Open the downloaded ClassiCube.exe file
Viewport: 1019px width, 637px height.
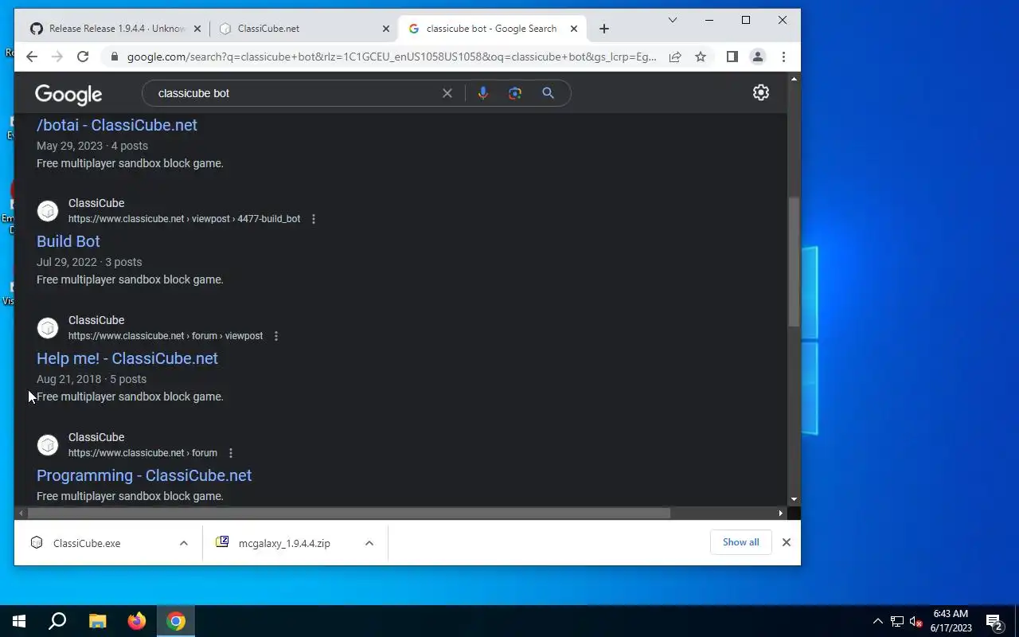coord(87,543)
